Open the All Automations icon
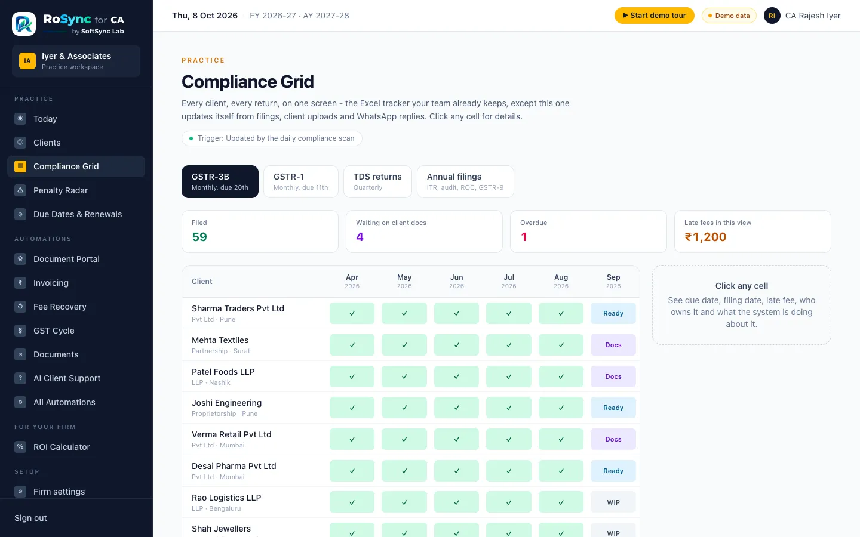 click(20, 402)
